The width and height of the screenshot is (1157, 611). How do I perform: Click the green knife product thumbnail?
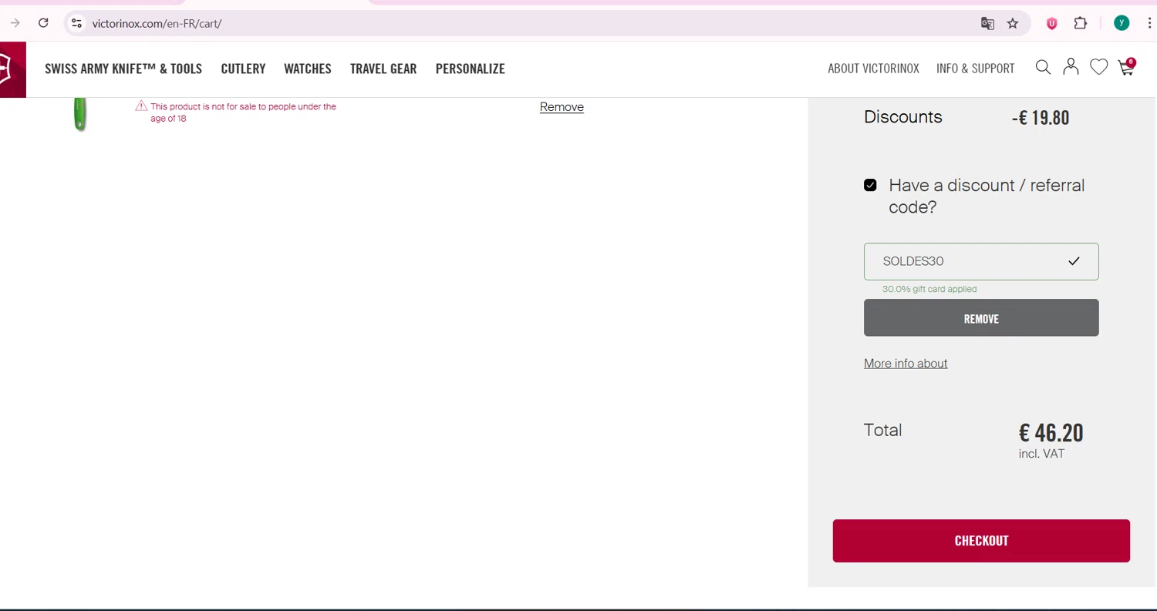[x=79, y=114]
